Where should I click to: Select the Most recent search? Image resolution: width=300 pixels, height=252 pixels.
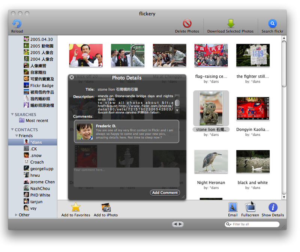click(34, 120)
